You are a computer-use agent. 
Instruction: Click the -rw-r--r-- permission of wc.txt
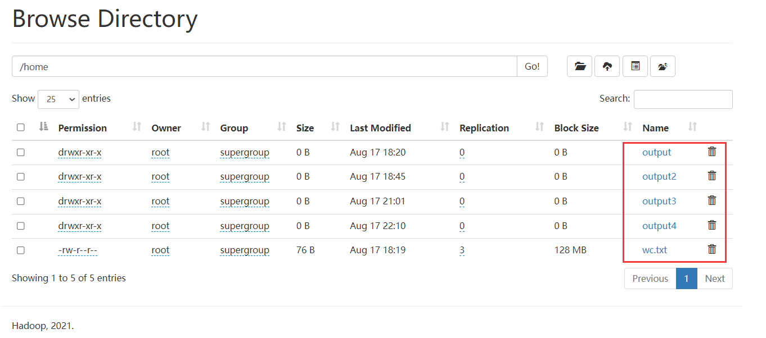click(x=78, y=250)
